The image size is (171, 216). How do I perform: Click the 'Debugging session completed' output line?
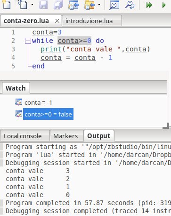pos(88,211)
